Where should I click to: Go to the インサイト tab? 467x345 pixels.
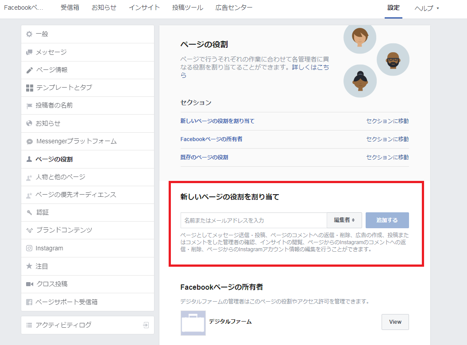pyautogui.click(x=144, y=8)
